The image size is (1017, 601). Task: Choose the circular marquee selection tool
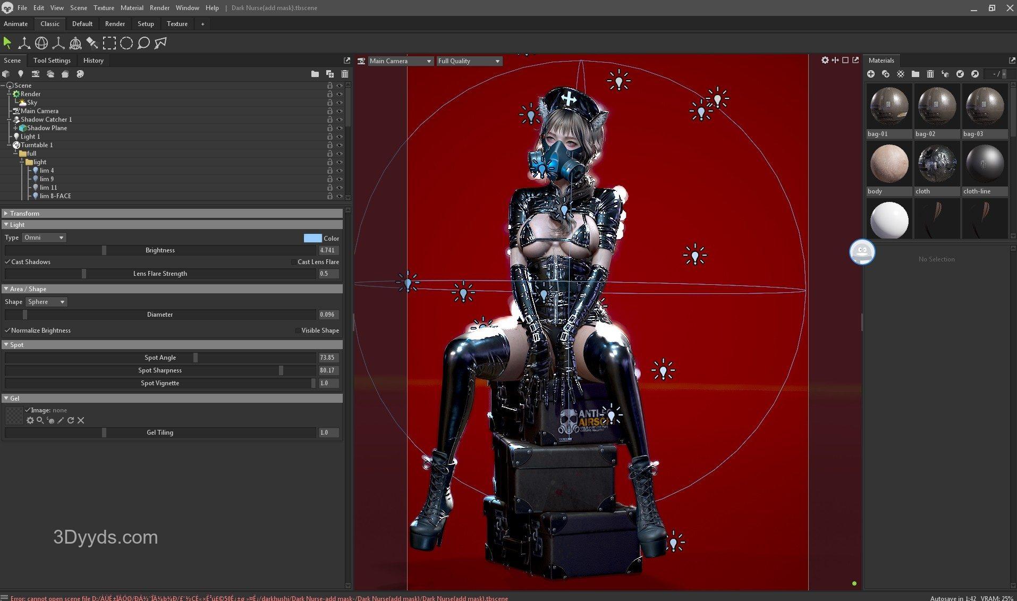tap(126, 43)
